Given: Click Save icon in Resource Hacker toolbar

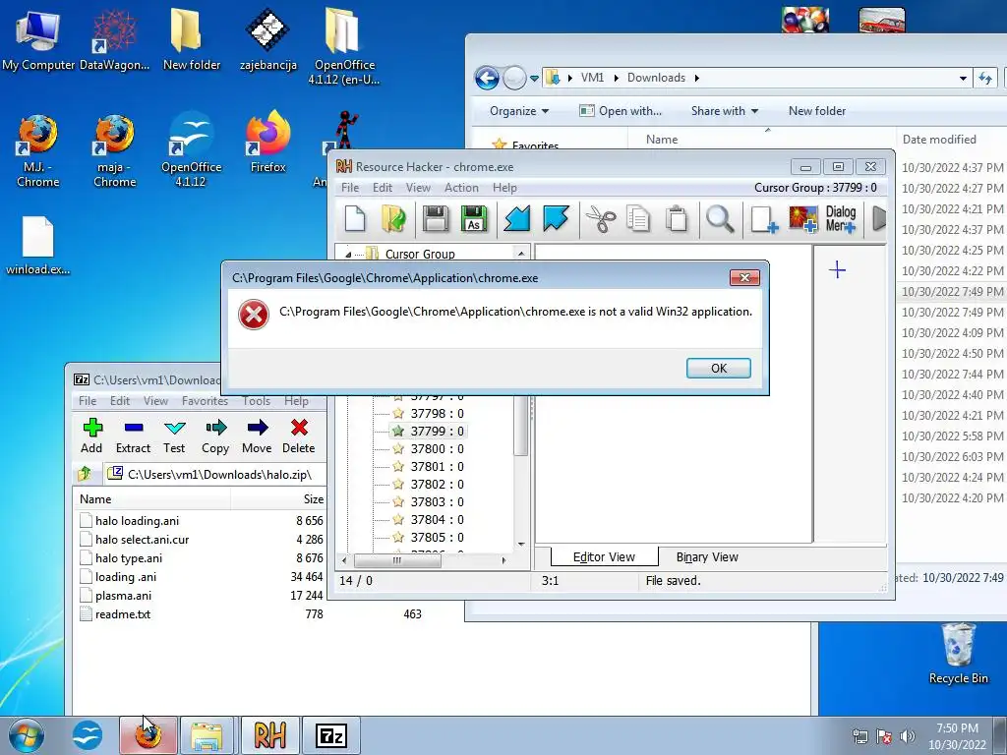Looking at the screenshot, I should pyautogui.click(x=436, y=218).
